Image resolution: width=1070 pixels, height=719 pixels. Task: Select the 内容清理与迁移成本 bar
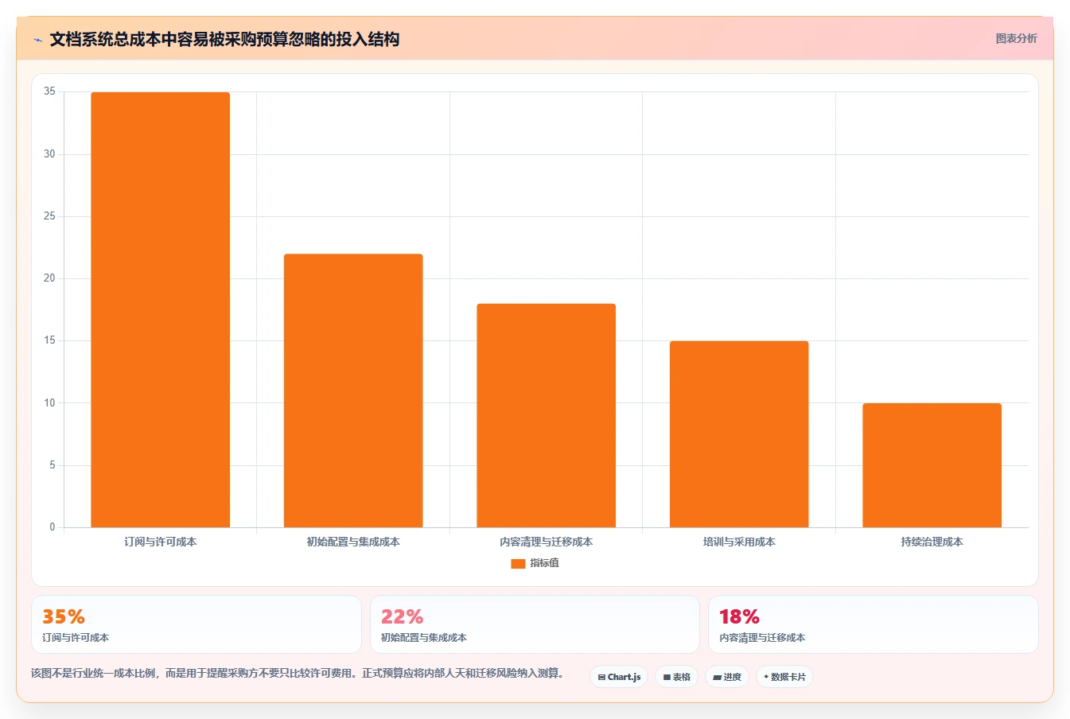click(x=547, y=415)
